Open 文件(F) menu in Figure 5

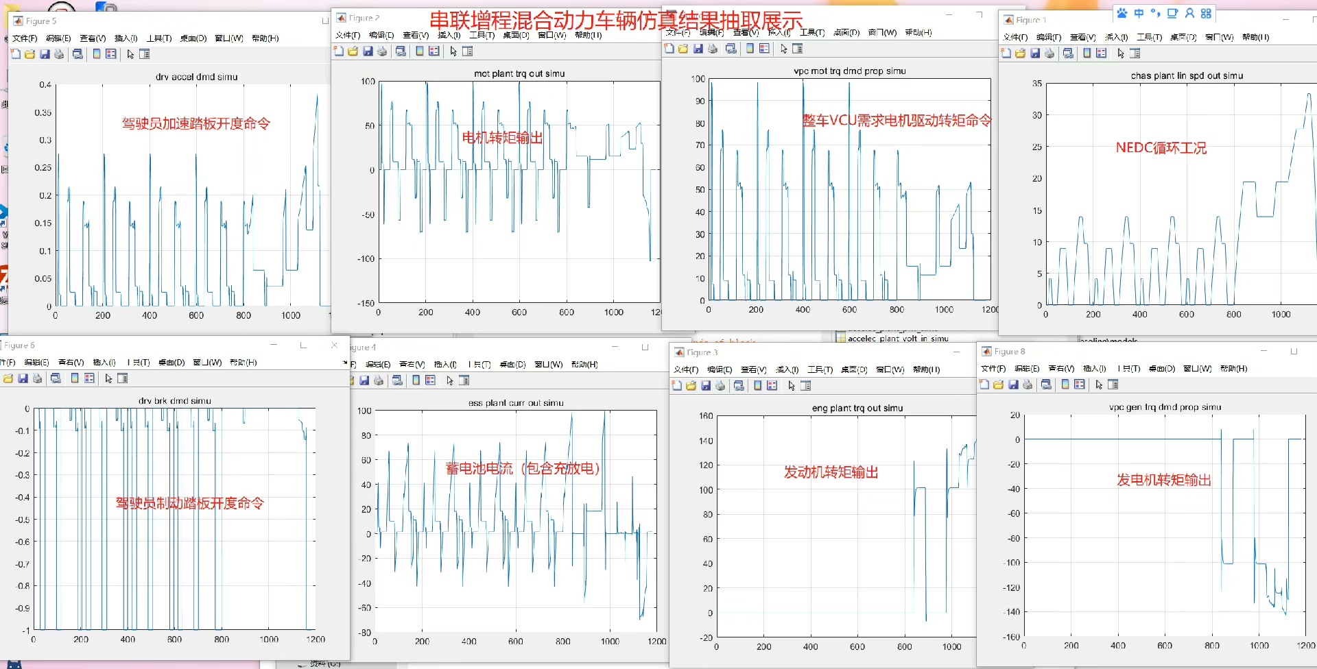tap(25, 38)
